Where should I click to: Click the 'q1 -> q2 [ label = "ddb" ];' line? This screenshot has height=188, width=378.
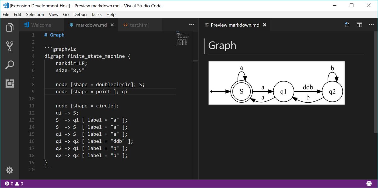94,141
